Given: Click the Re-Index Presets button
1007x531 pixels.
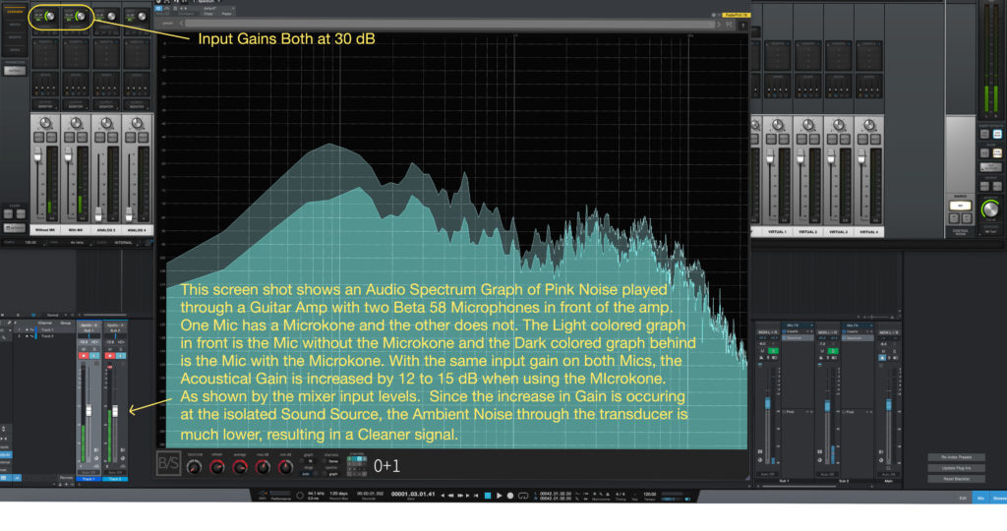Looking at the screenshot, I should click(x=956, y=457).
